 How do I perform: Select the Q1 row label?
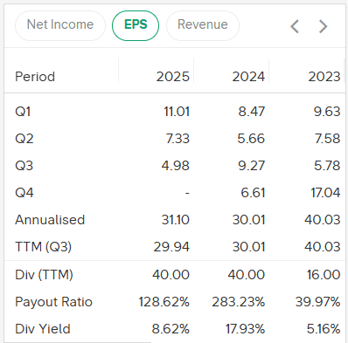[23, 112]
